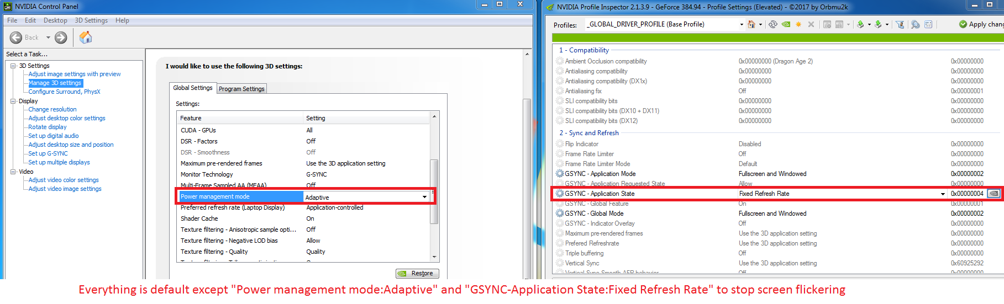Click gear icon beside Antialiasing fix
1004x304 pixels.
[x=560, y=91]
